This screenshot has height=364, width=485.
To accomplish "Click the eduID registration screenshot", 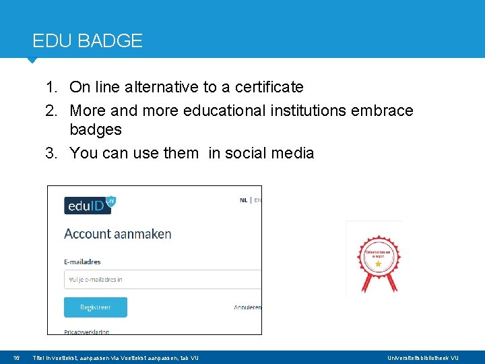I will click(x=155, y=260).
